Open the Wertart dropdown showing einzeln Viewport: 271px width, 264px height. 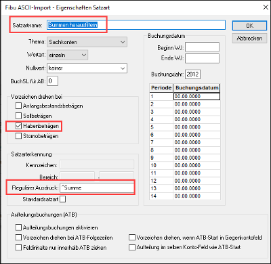click(x=67, y=55)
